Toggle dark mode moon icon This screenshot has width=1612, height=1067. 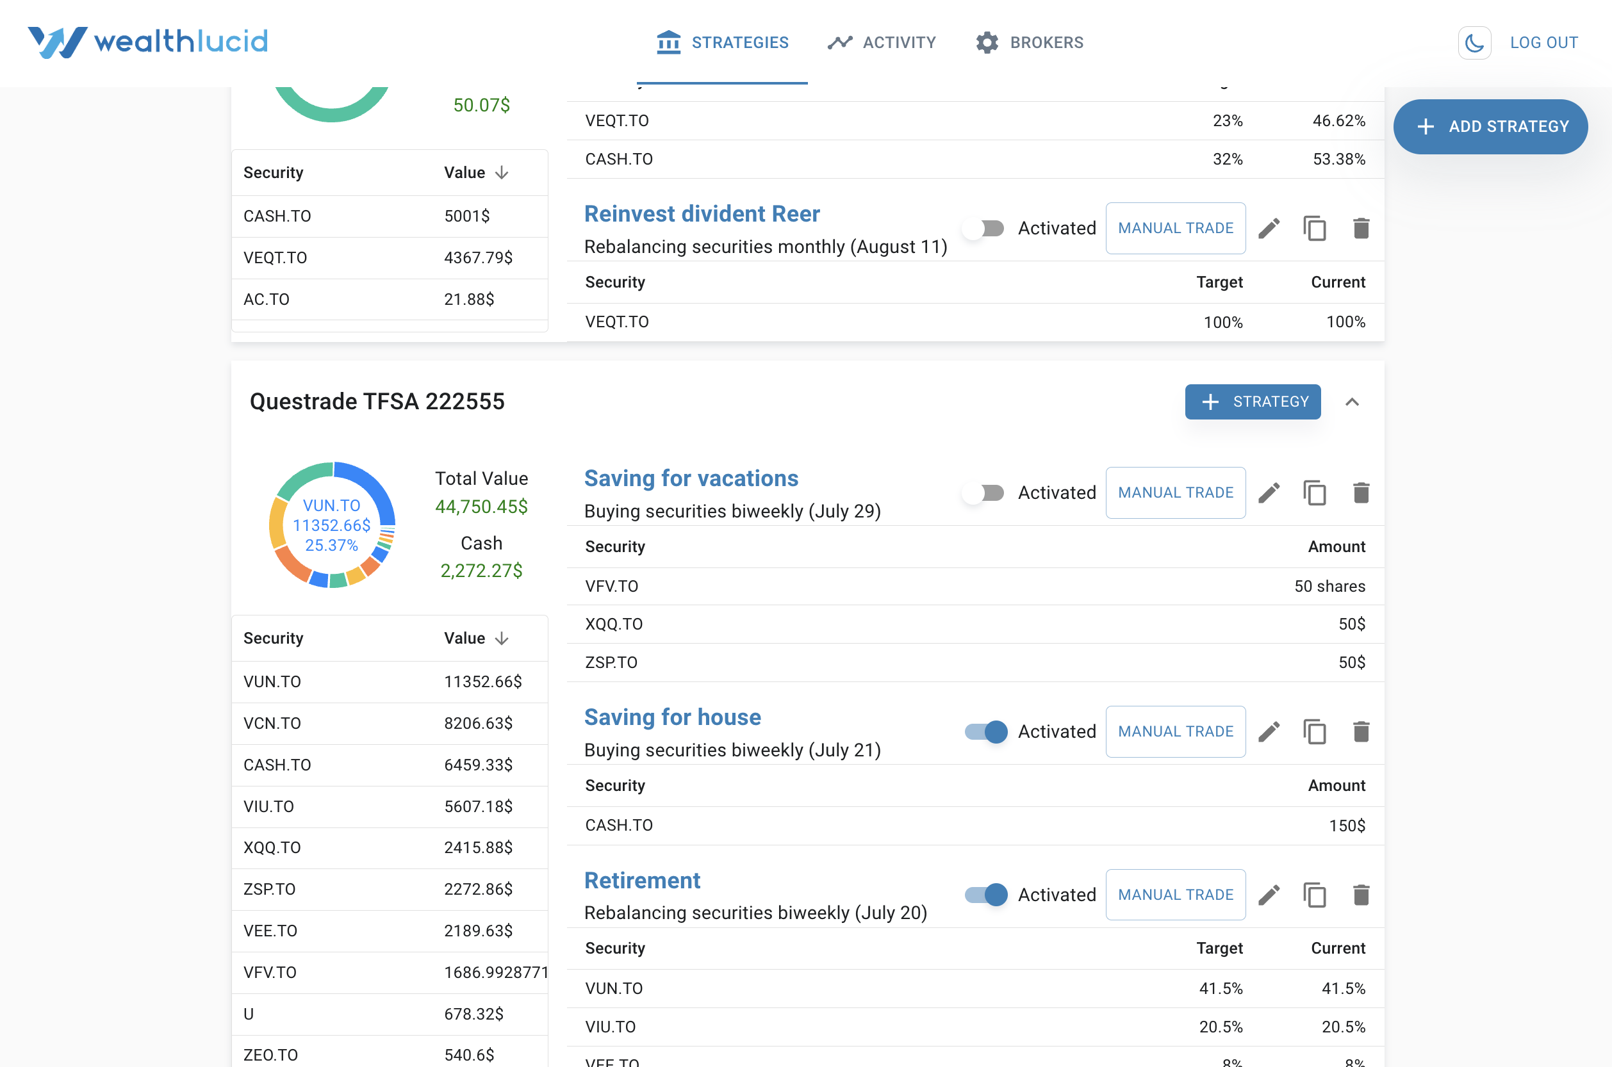pos(1474,43)
